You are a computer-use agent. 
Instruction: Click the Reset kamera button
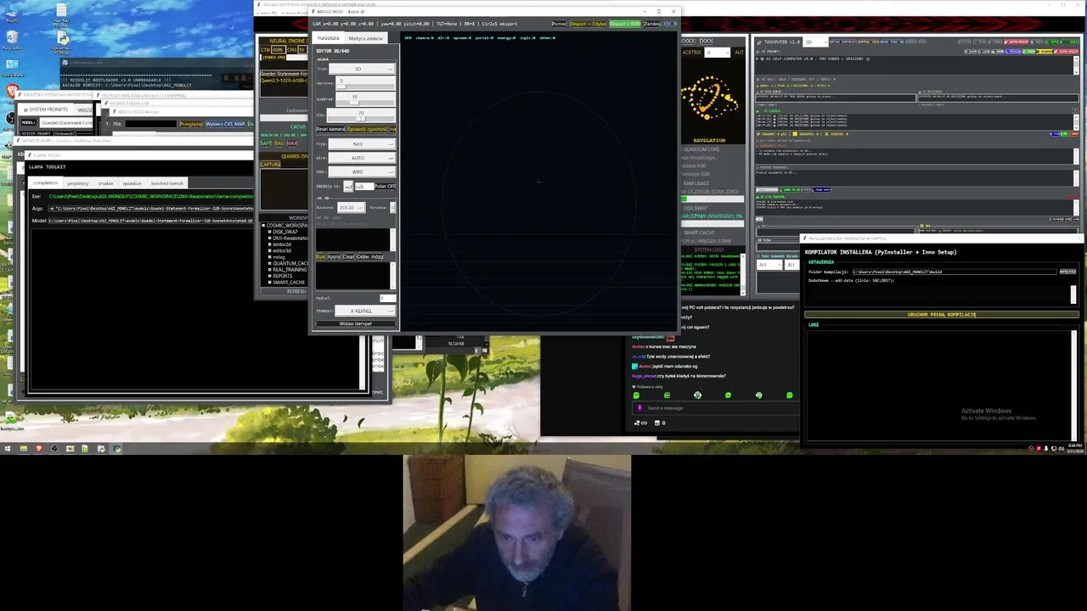click(x=330, y=129)
